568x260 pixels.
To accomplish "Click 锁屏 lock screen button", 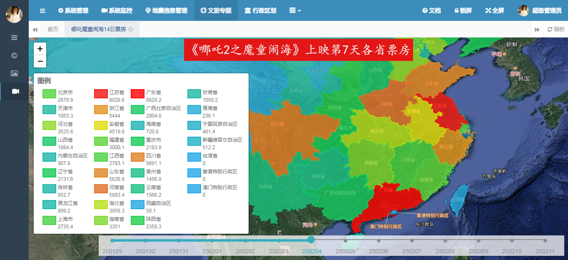I will pyautogui.click(x=463, y=10).
